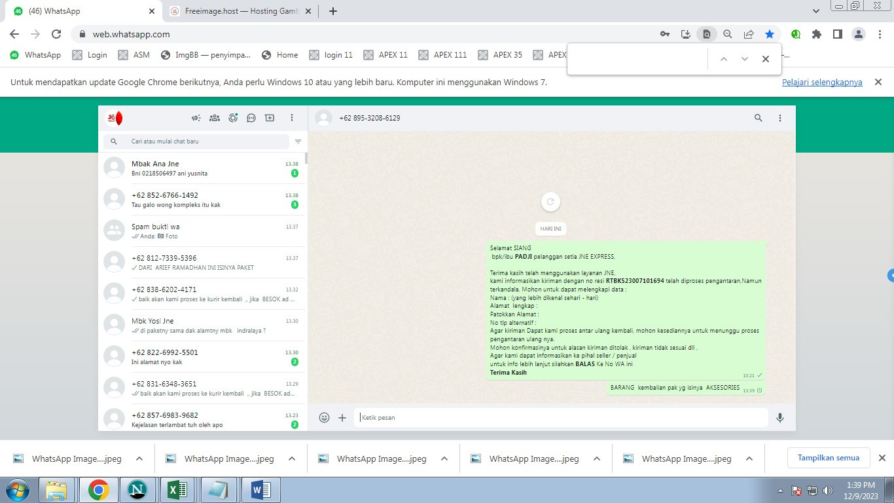This screenshot has height=503, width=894.
Task: Click the zoom magnifier icon
Action: [728, 34]
